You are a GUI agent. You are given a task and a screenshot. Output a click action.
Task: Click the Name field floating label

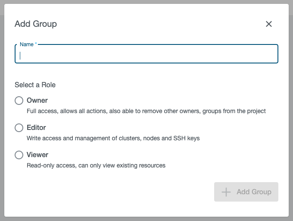(x=26, y=44)
